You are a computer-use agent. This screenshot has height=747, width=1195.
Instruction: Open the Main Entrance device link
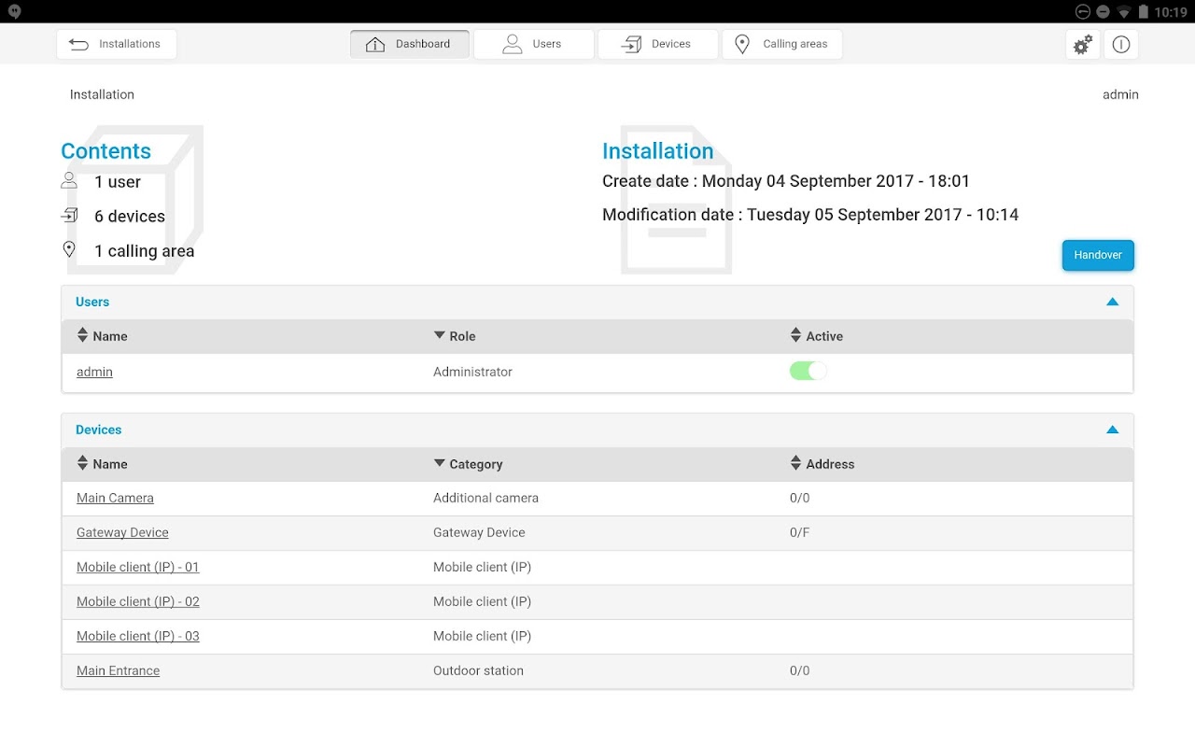coord(118,670)
